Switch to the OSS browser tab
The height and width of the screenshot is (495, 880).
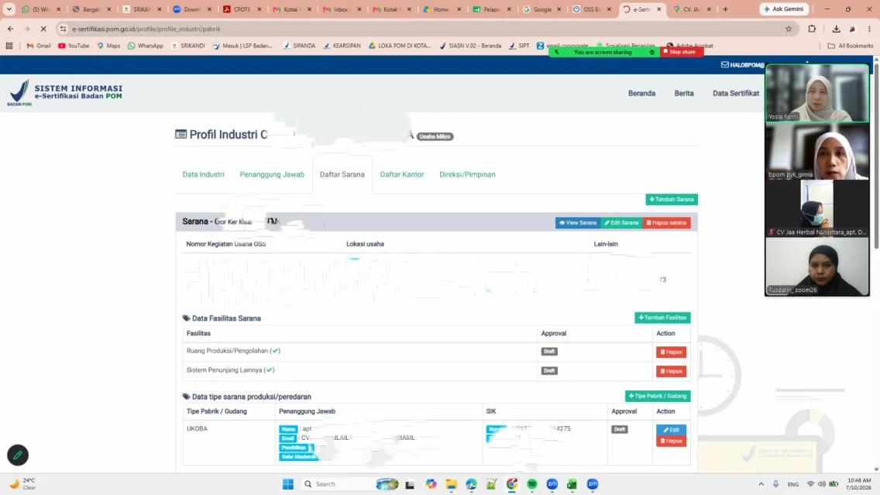pyautogui.click(x=592, y=9)
